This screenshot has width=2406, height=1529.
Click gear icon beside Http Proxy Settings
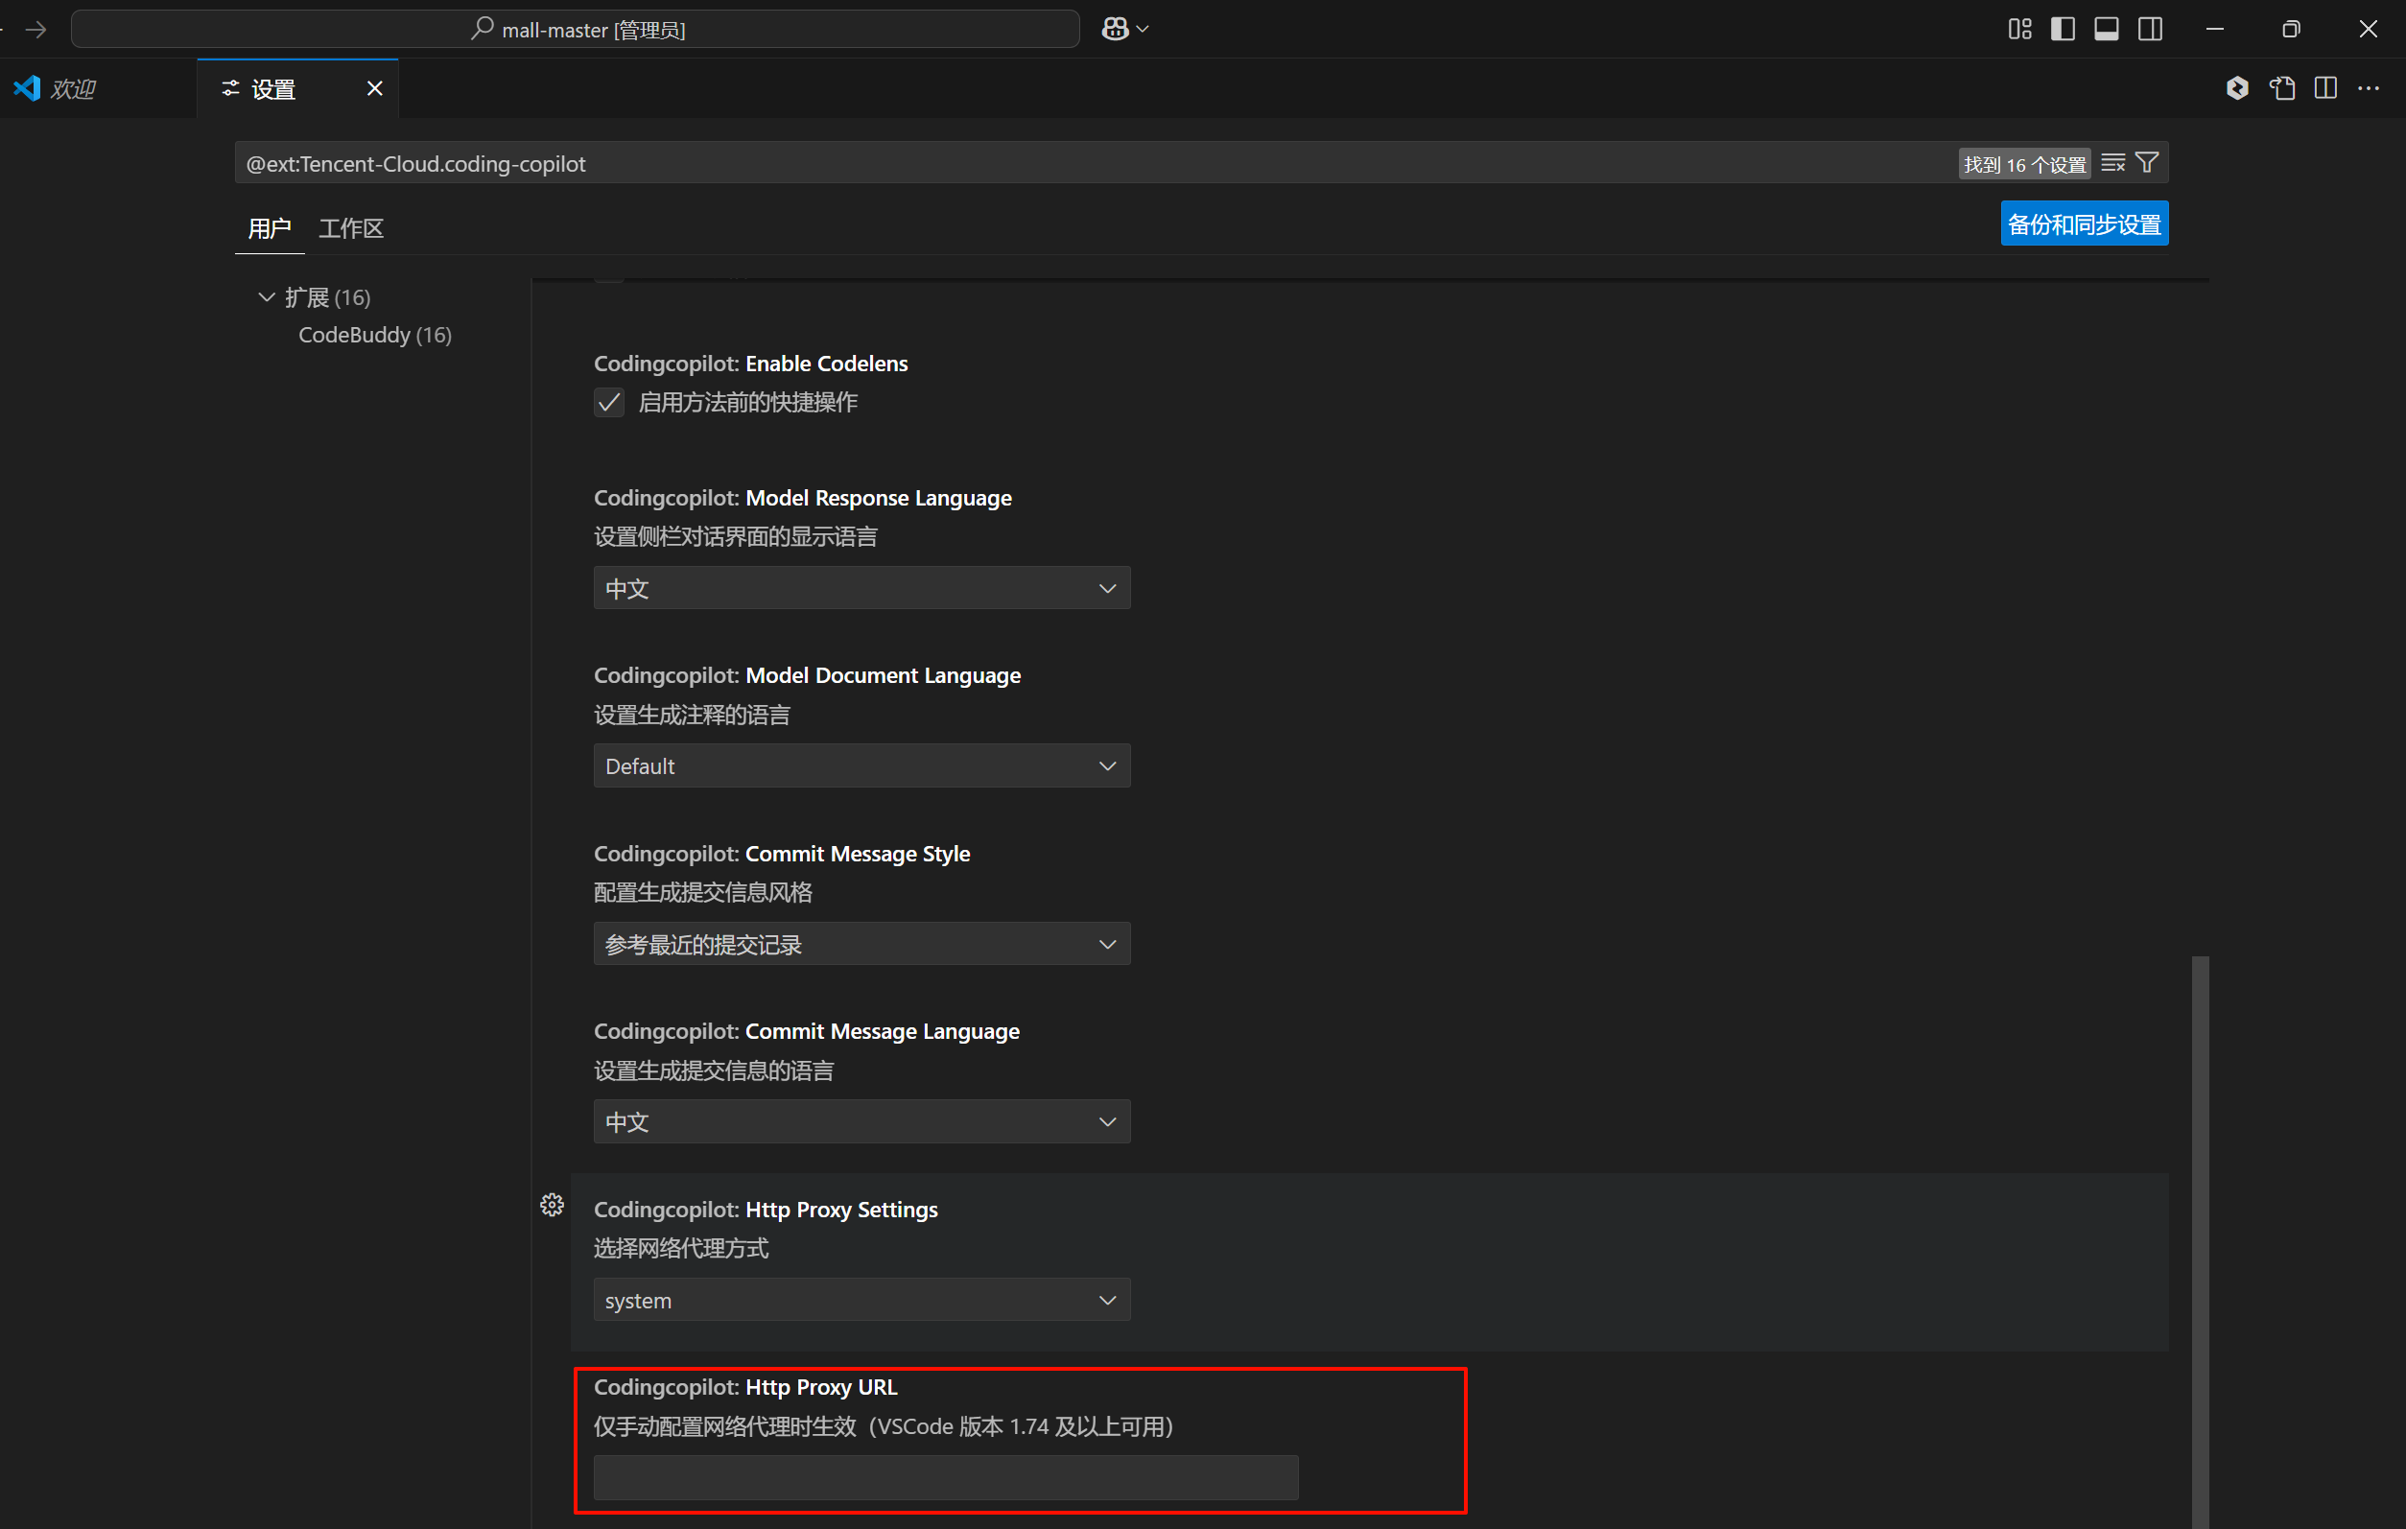click(x=552, y=1205)
